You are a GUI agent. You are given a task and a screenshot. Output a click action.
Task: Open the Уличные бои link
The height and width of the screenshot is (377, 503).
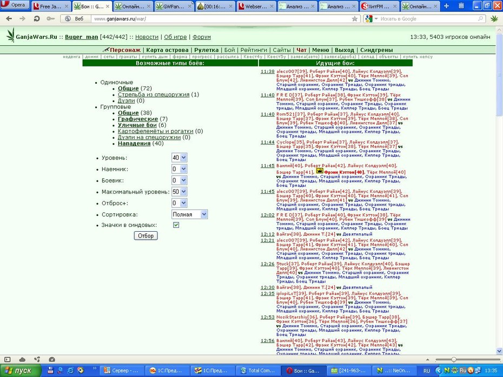point(137,125)
